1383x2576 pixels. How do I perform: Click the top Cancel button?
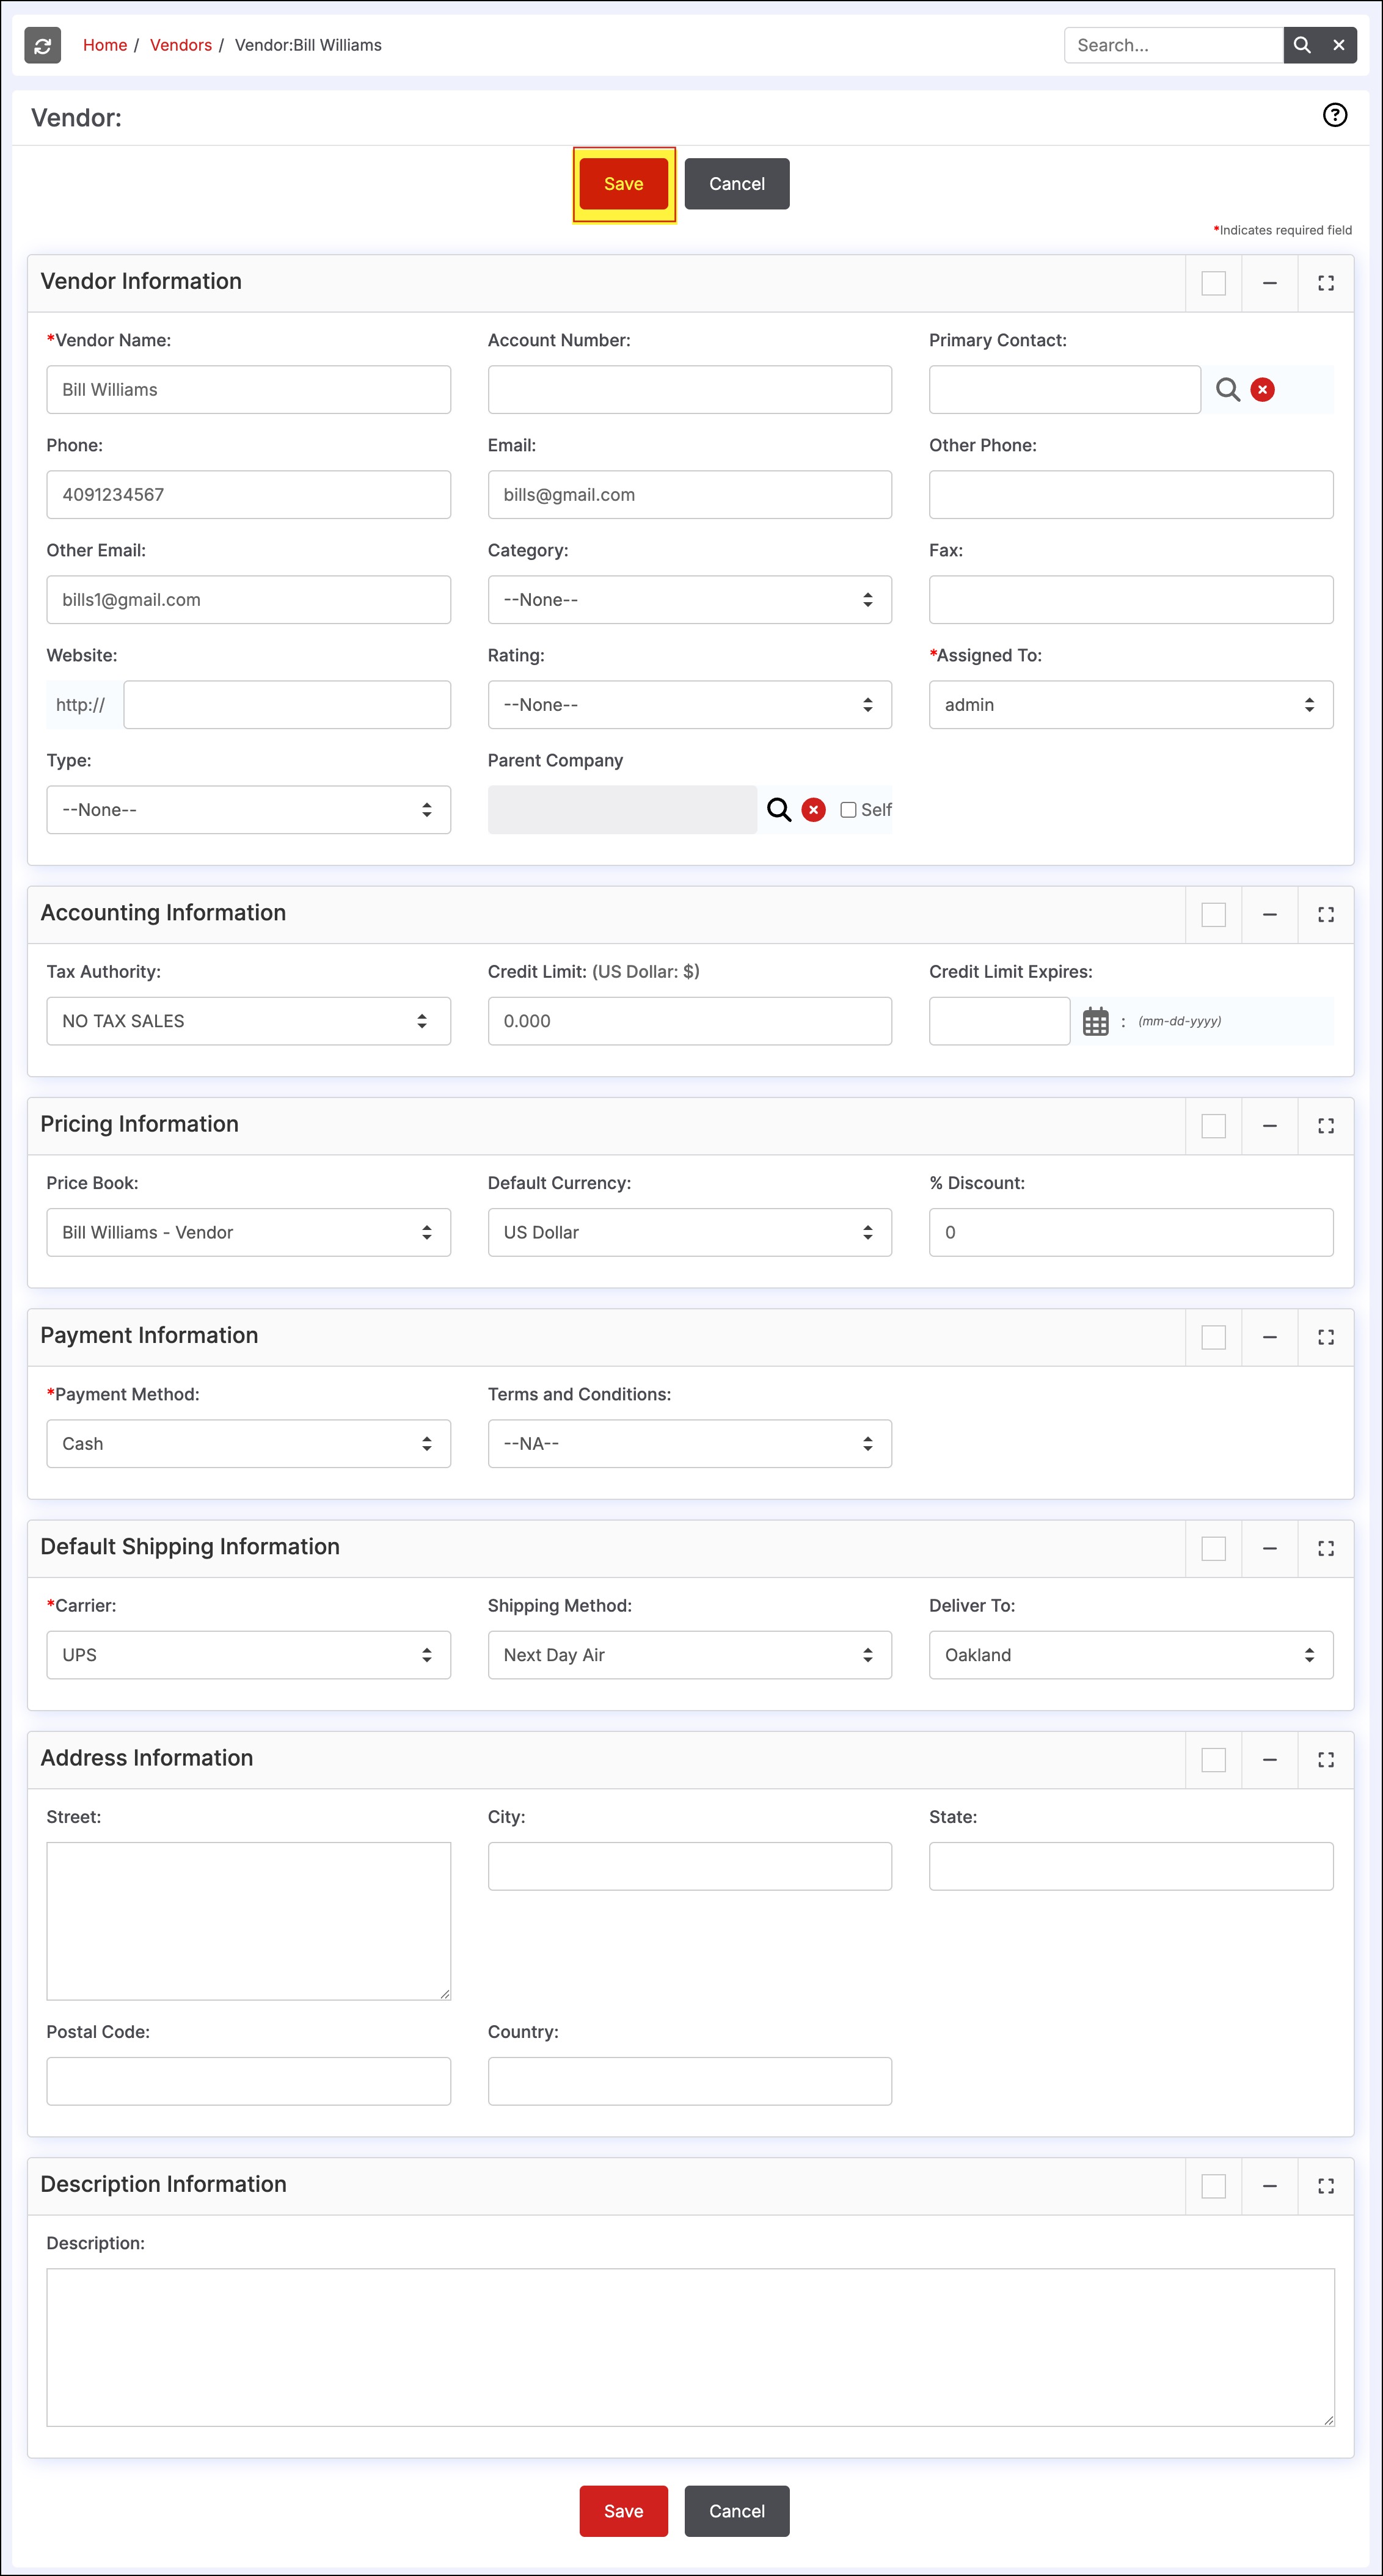pyautogui.click(x=737, y=184)
